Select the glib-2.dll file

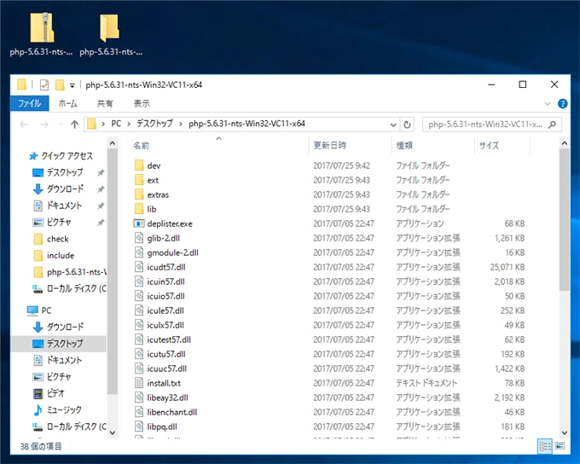click(157, 238)
